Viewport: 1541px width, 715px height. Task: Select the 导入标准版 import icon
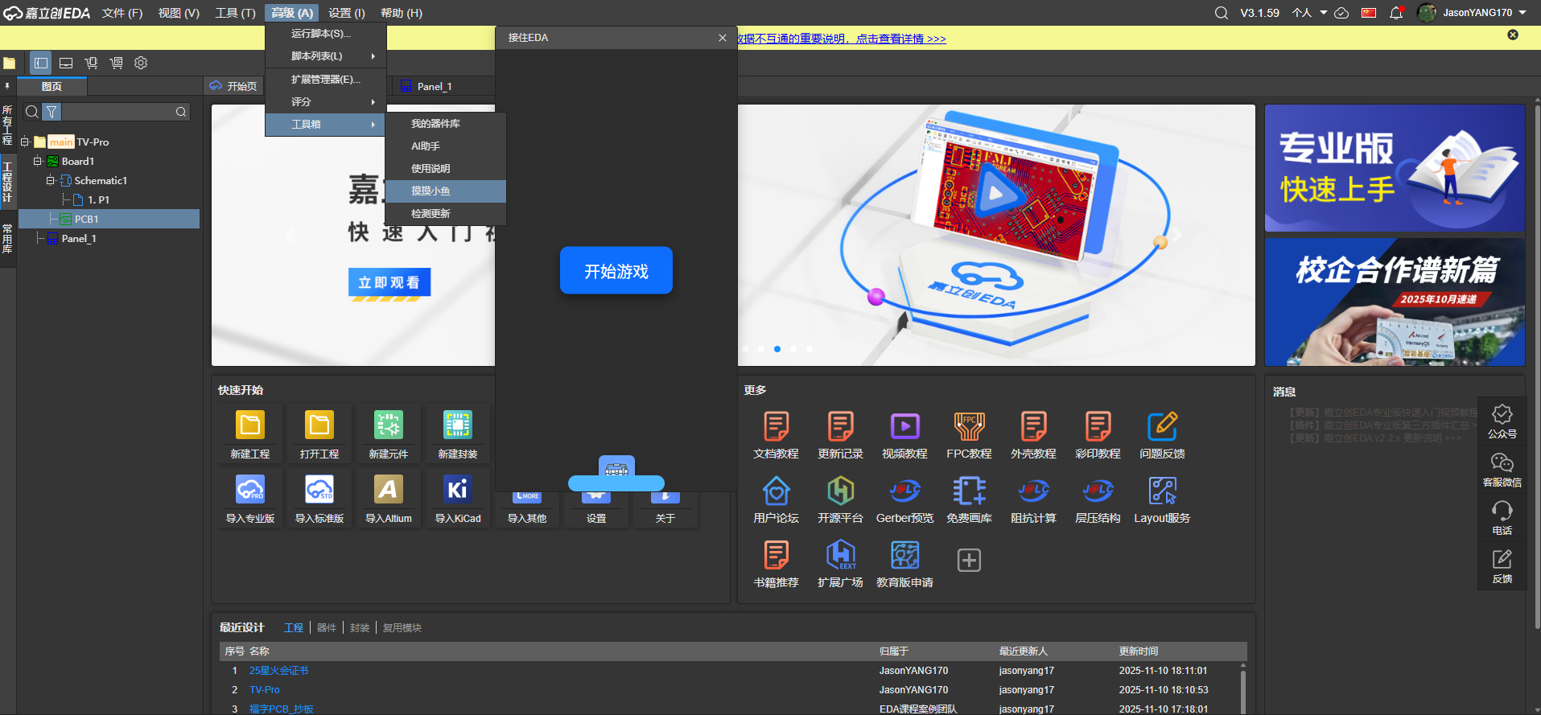(x=319, y=490)
